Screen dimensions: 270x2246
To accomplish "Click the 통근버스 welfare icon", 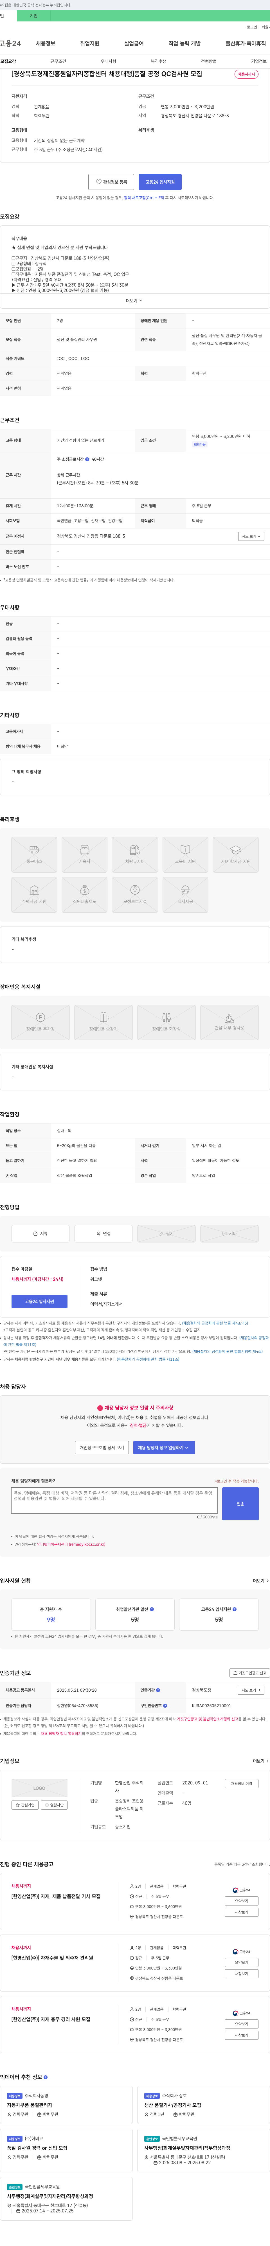I will [34, 855].
